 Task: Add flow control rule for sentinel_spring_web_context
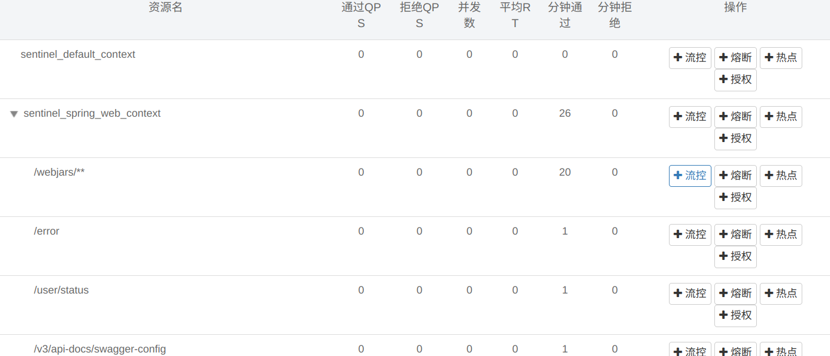pos(690,117)
